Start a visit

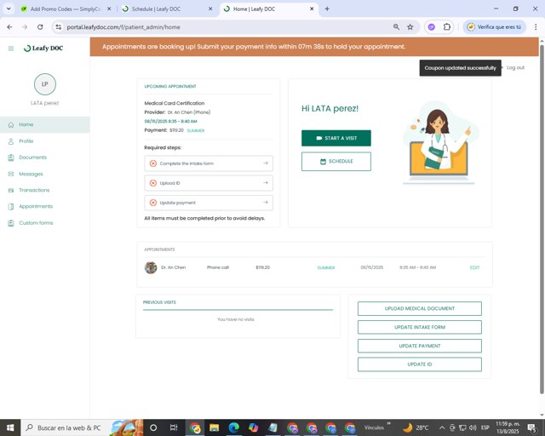coord(336,138)
